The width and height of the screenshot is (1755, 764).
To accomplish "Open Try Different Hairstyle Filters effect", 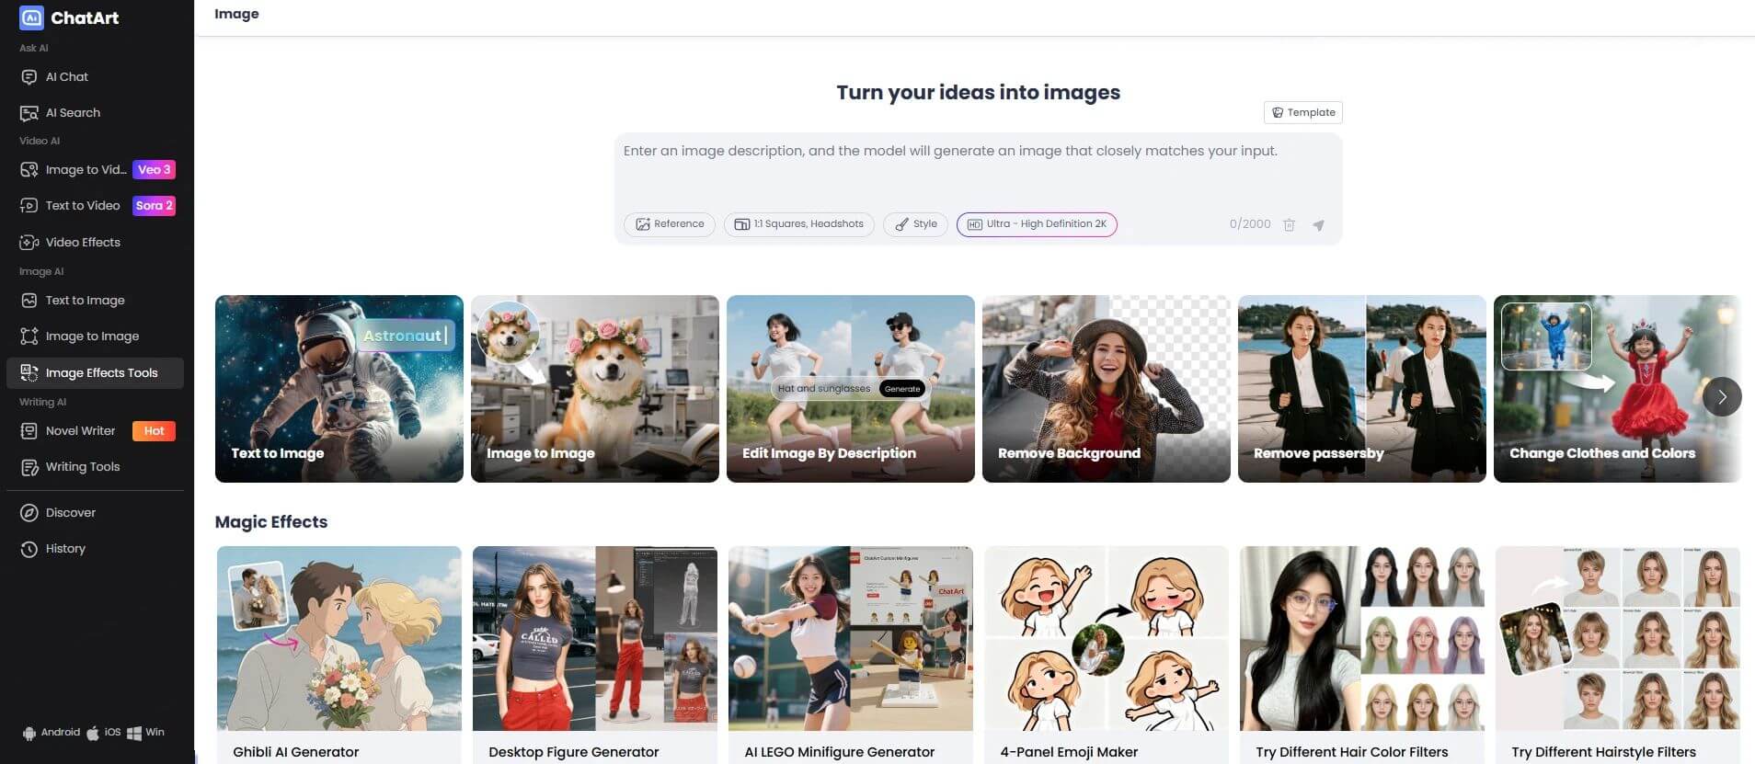I will tap(1618, 655).
